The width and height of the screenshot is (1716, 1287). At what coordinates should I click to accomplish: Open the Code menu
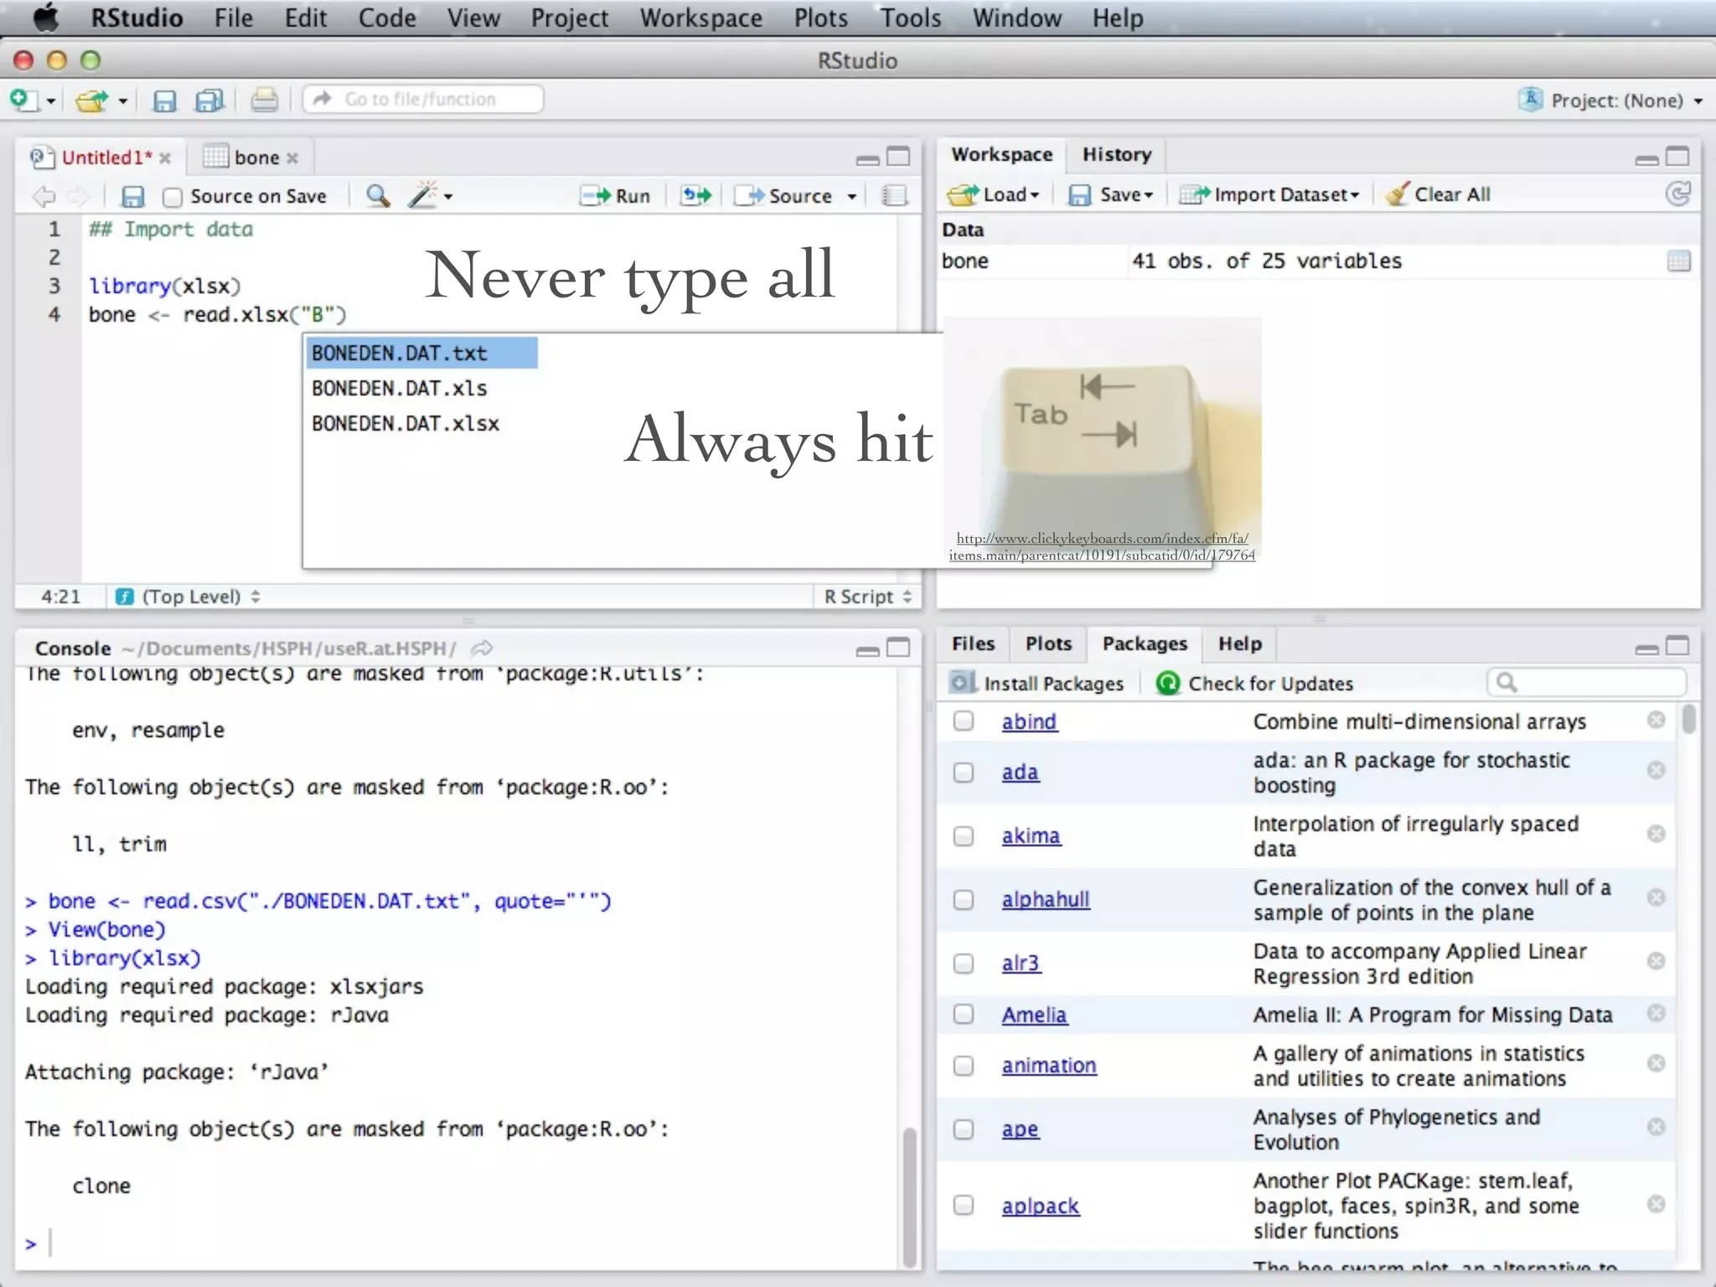coord(387,18)
